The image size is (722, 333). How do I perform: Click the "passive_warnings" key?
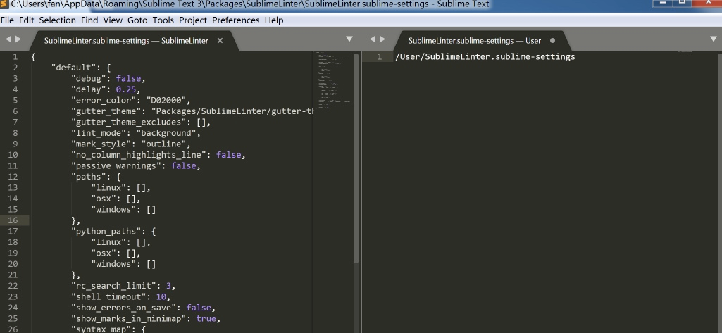coord(116,166)
